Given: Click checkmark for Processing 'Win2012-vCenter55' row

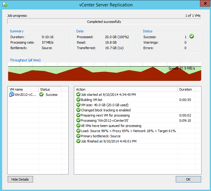Looking at the screenshot, I should pyautogui.click(x=78, y=120).
